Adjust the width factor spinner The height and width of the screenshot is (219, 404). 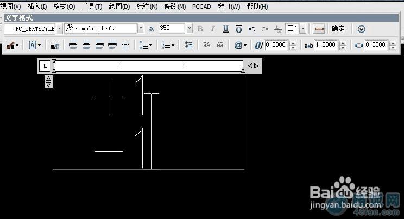click(393, 46)
